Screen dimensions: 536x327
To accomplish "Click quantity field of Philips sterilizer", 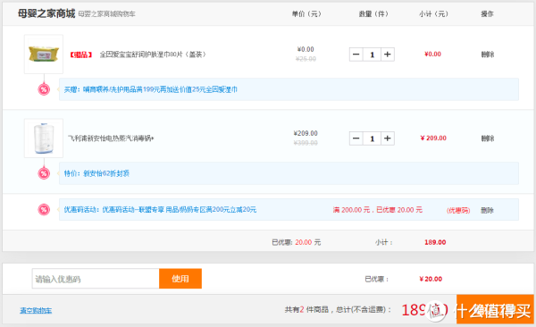I will [x=372, y=138].
